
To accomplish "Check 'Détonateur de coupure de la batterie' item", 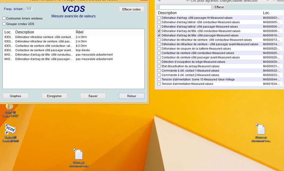I will [159, 48].
